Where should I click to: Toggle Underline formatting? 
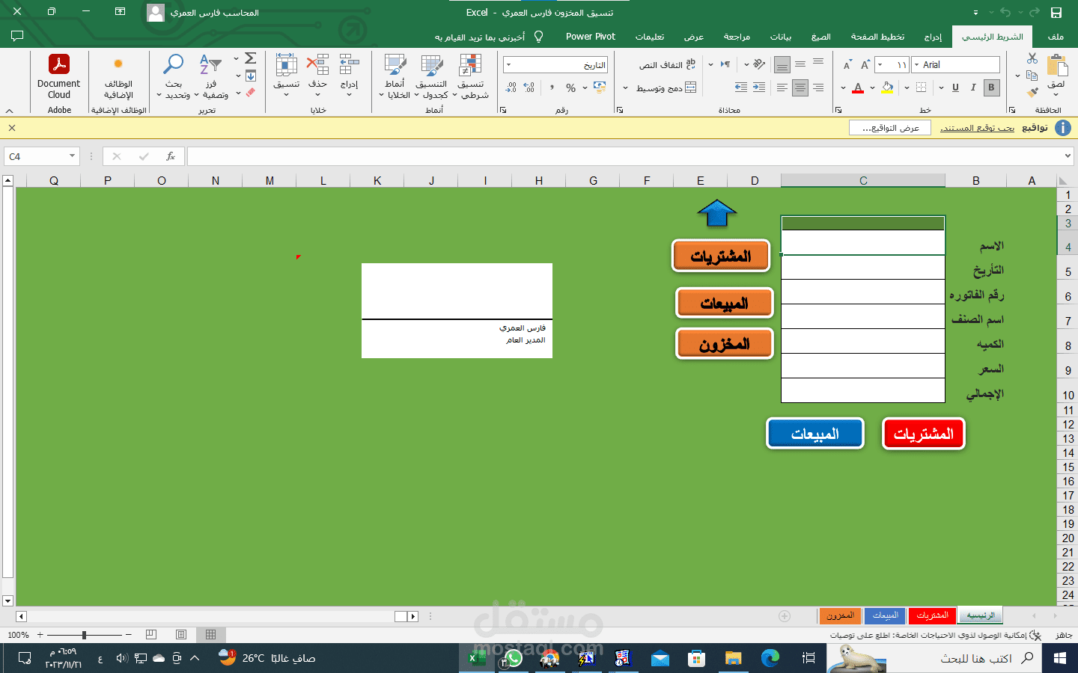click(x=955, y=87)
